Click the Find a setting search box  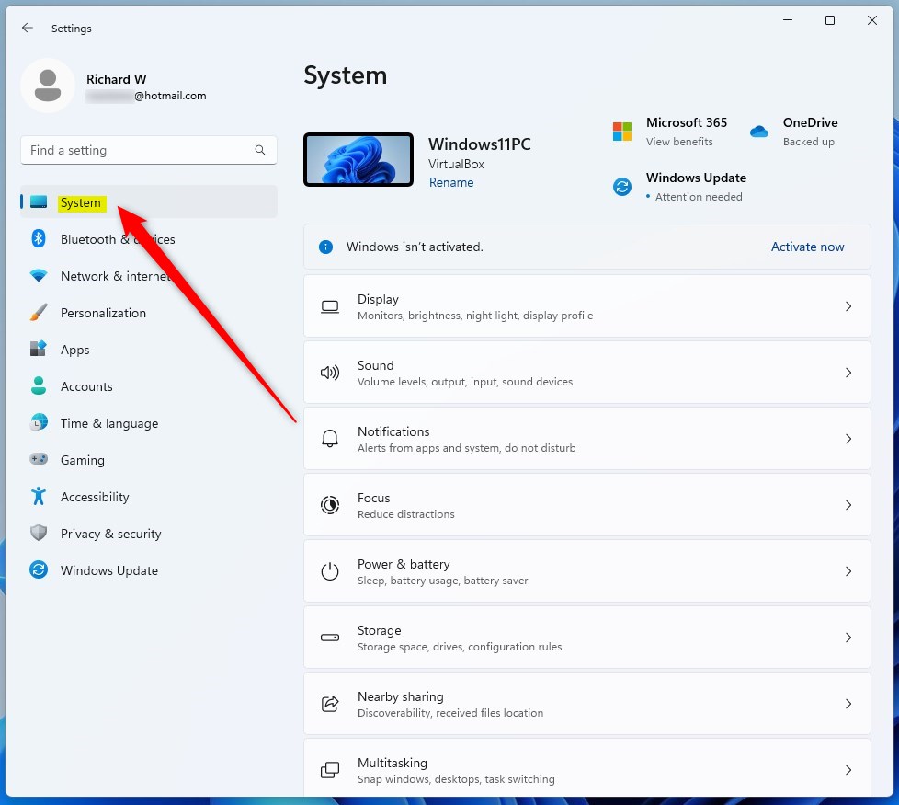click(147, 150)
